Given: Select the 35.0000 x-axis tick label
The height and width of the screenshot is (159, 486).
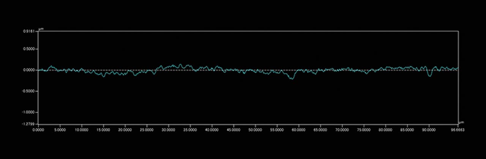Looking at the screenshot, I should pyautogui.click(x=190, y=129).
